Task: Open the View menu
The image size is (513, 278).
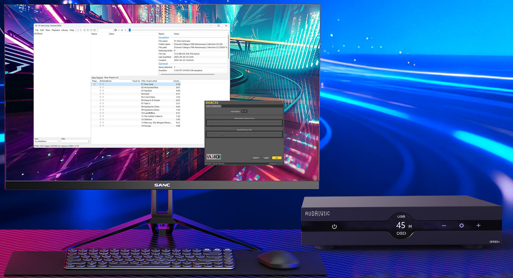Action: pos(47,30)
